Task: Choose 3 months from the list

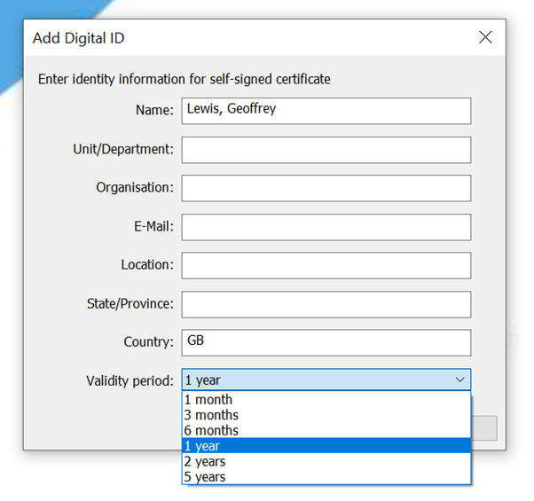Action: pyautogui.click(x=326, y=415)
